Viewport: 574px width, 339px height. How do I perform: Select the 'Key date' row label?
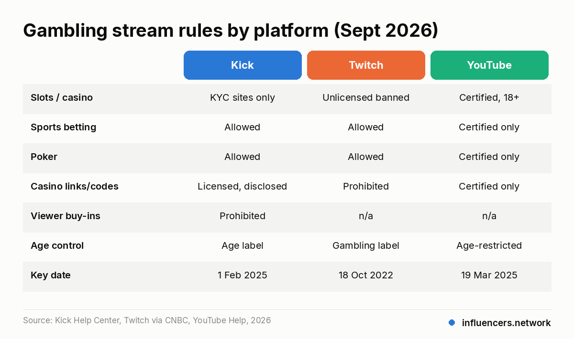[x=51, y=275]
